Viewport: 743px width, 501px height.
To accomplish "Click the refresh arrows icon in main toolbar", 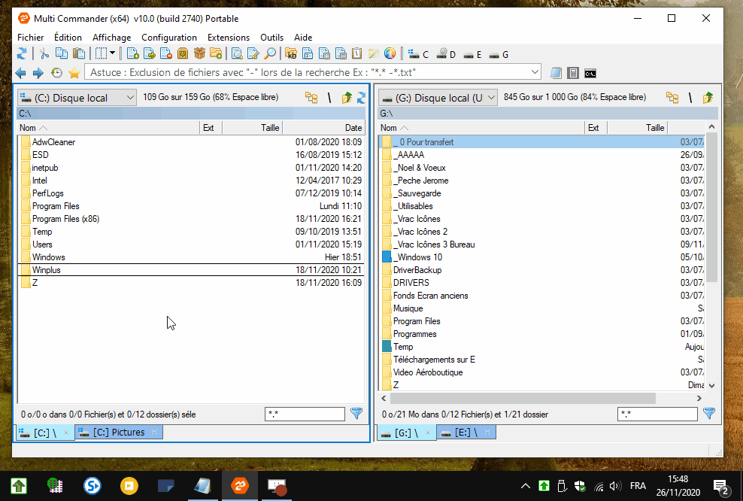I will click(x=22, y=54).
